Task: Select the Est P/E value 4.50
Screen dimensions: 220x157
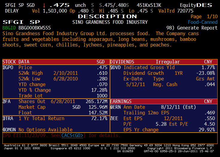Action: pos(210,124)
